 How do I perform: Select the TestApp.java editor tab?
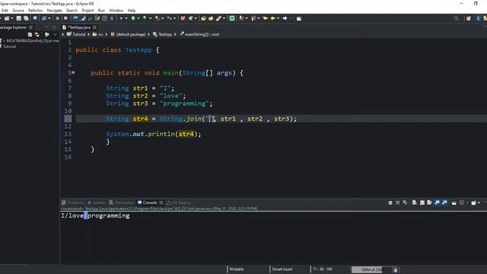coord(79,27)
